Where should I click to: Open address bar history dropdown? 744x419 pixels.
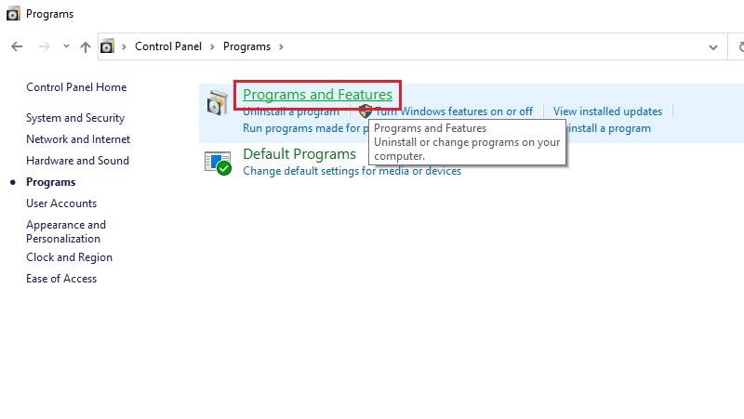pos(712,47)
